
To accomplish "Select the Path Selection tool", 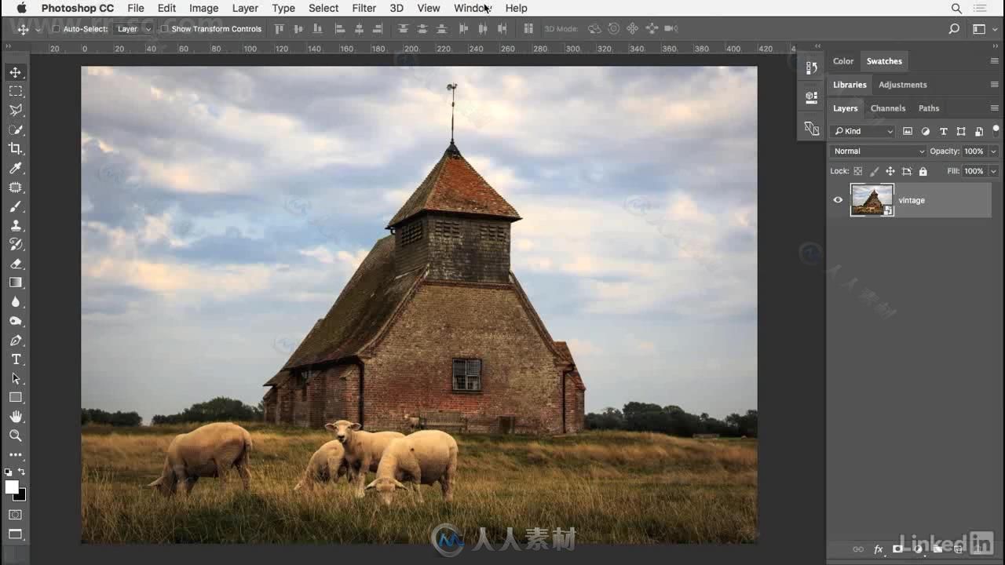I will (16, 378).
